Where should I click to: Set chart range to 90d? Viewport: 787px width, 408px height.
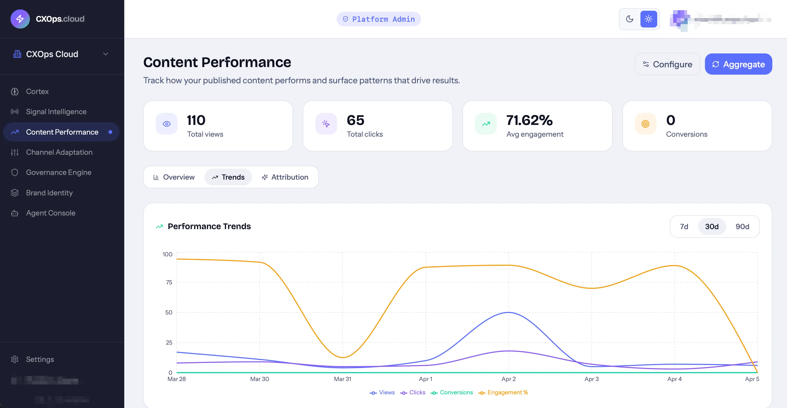coord(742,227)
